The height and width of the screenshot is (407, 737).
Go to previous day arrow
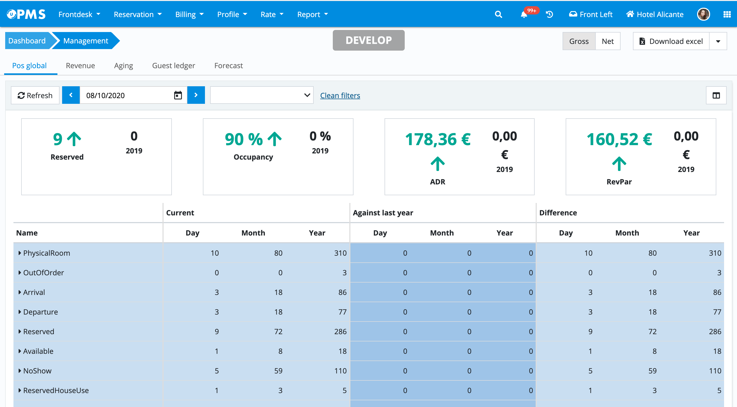(x=71, y=95)
